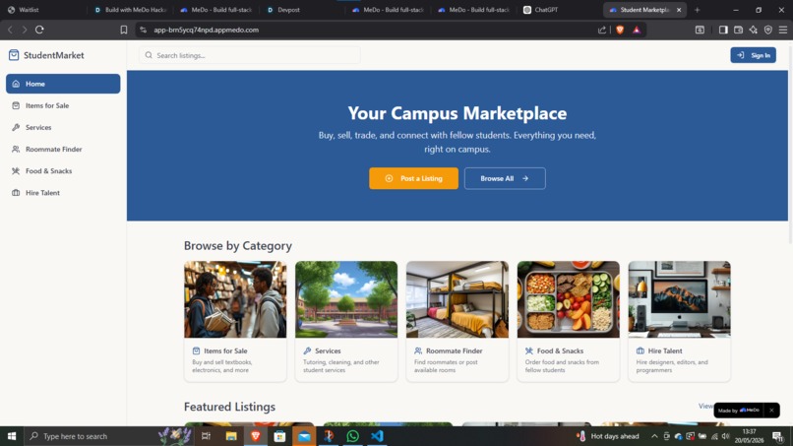The image size is (793, 446).
Task: Open WhatsApp from the taskbar
Action: pyautogui.click(x=352, y=436)
